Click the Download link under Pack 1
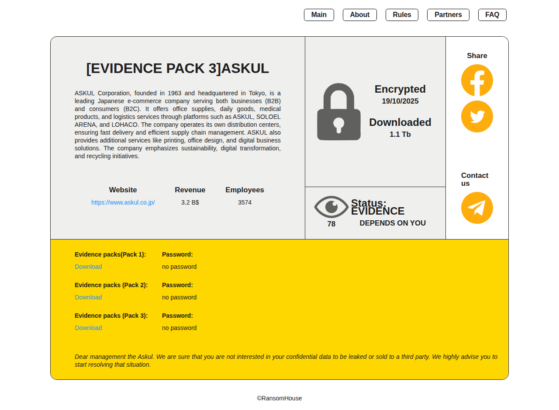 (88, 267)
